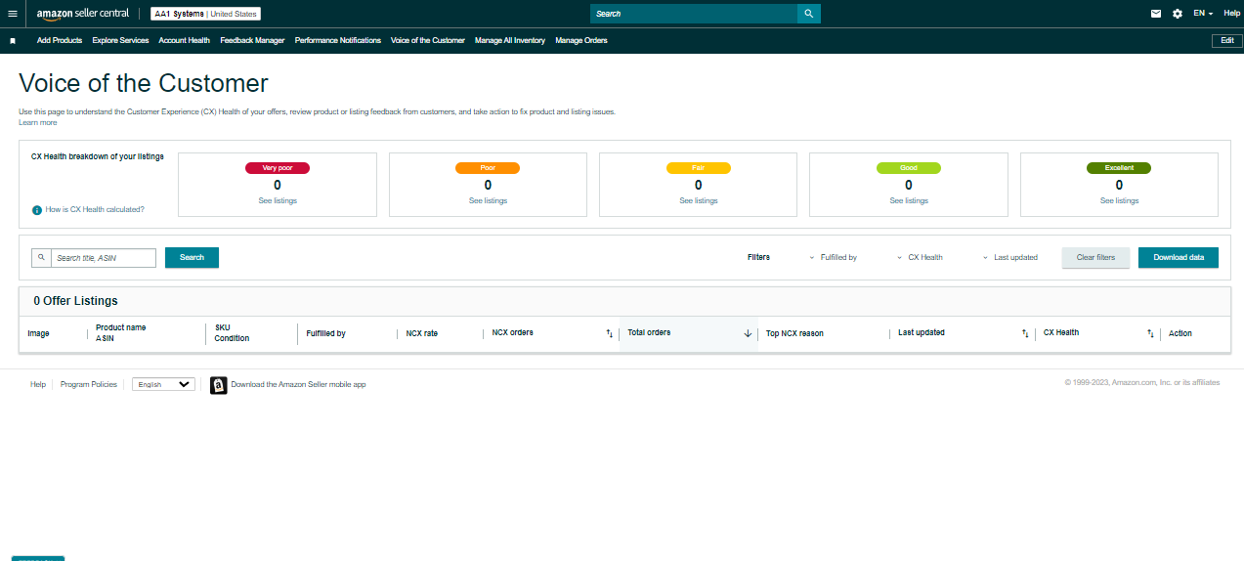1244x561 pixels.
Task: Expand the Last updated filter
Action: point(1010,258)
